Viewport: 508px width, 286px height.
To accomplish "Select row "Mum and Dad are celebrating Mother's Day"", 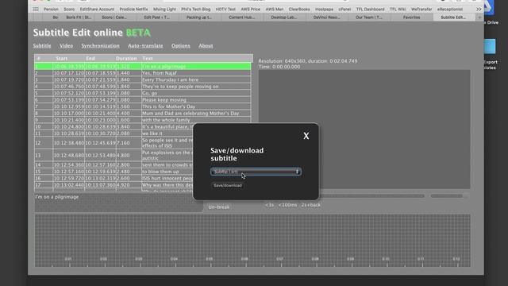I will [x=143, y=114].
